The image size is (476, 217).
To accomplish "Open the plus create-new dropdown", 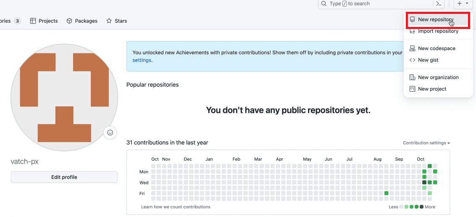I will 463,4.
